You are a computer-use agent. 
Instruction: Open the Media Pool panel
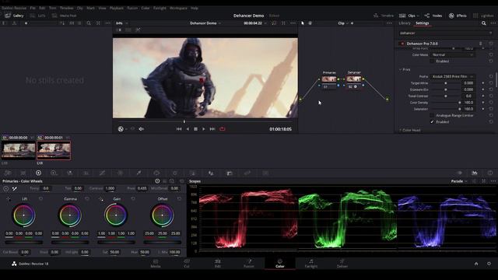point(64,16)
